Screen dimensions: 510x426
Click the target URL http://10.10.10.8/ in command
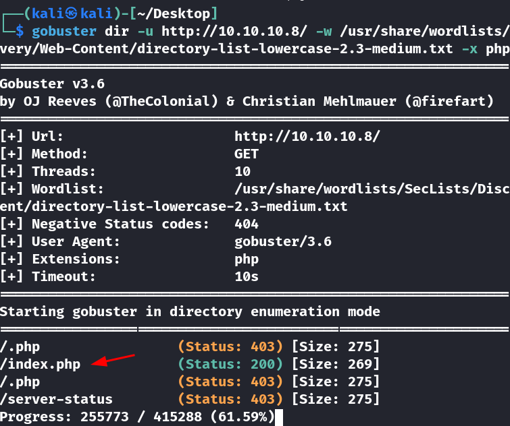pos(234,31)
